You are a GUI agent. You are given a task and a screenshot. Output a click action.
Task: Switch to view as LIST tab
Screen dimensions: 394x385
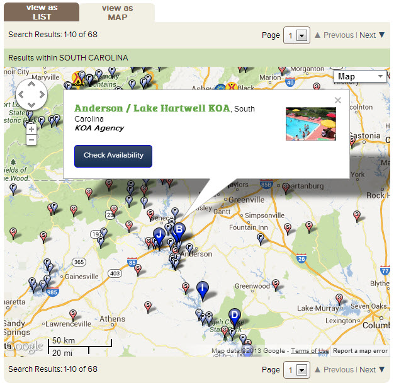[x=42, y=12]
